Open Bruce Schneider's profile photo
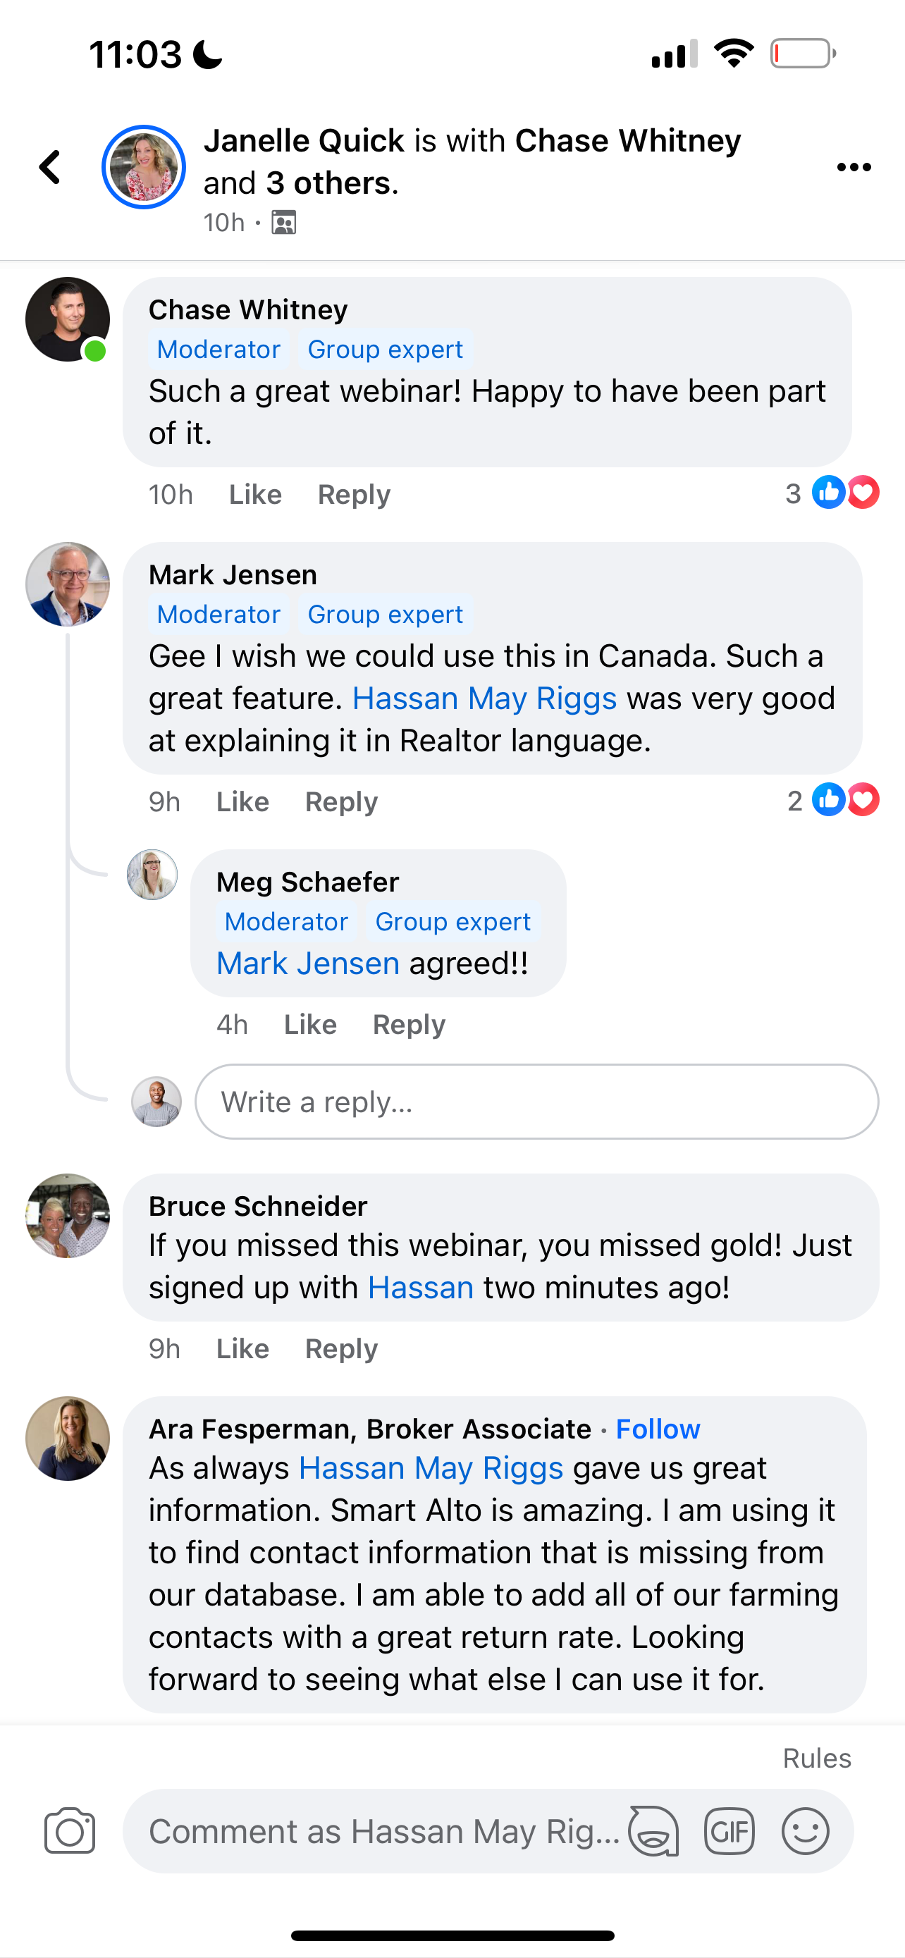Image resolution: width=905 pixels, height=1958 pixels. [x=68, y=1215]
